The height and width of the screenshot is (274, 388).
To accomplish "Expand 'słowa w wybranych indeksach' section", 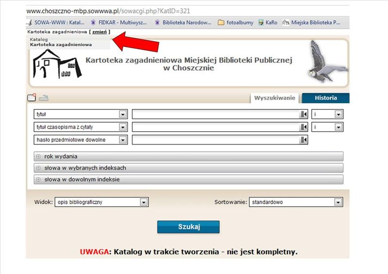I will pyautogui.click(x=38, y=168).
